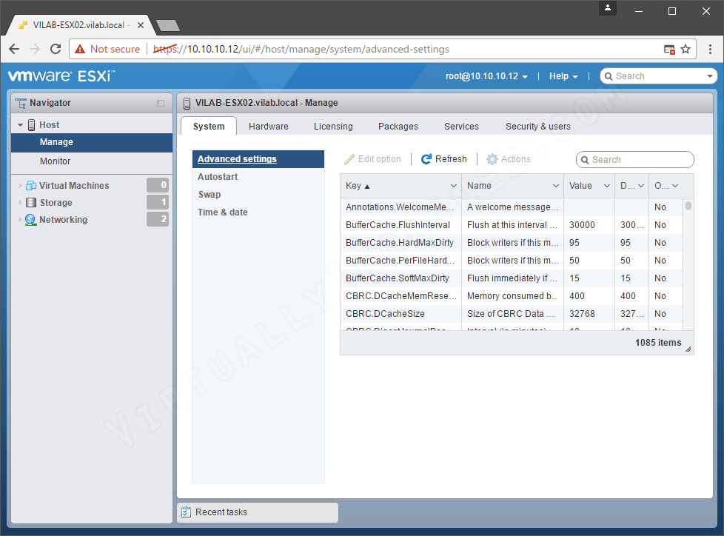Click the search magnifier in the top bar
The height and width of the screenshot is (536, 724).
point(609,76)
